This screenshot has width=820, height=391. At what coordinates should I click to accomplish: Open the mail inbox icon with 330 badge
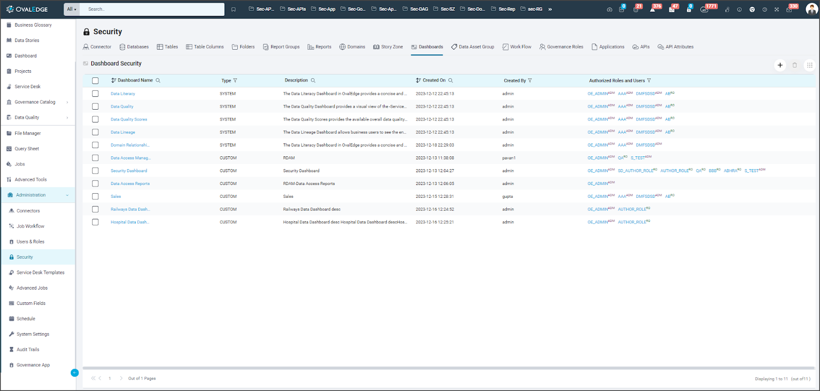(x=789, y=9)
